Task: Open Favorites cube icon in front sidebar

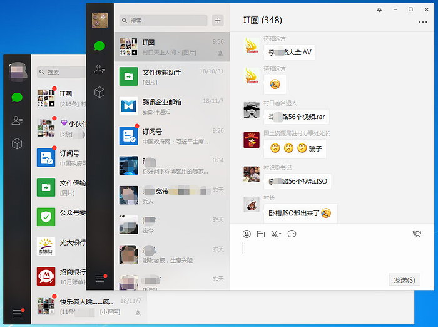Action: 99,93
